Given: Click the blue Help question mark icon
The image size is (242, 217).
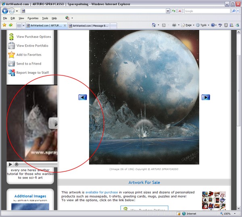Looking at the screenshot, I should [x=213, y=25].
